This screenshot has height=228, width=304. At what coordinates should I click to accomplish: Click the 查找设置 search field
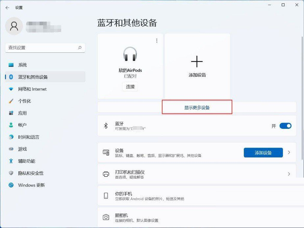45,48
